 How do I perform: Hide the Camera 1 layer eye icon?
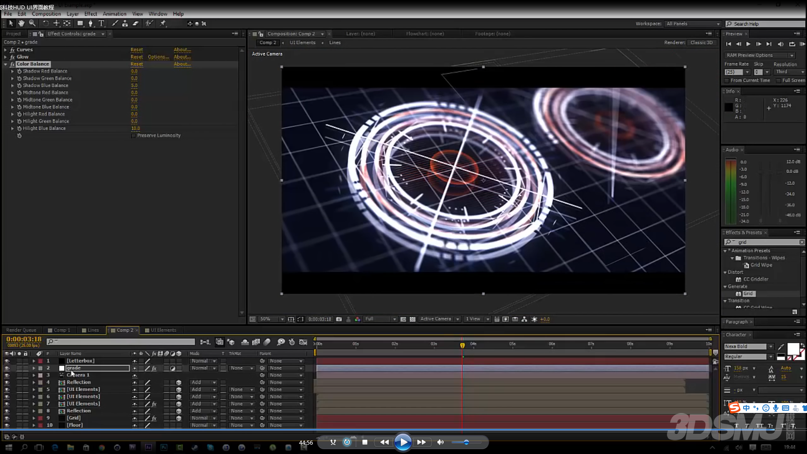[x=7, y=375]
